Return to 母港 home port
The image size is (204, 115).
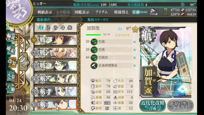pos(23,61)
